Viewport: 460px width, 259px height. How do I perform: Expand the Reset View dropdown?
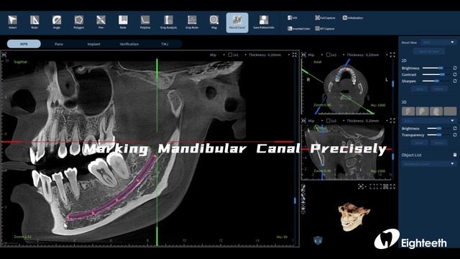438,42
